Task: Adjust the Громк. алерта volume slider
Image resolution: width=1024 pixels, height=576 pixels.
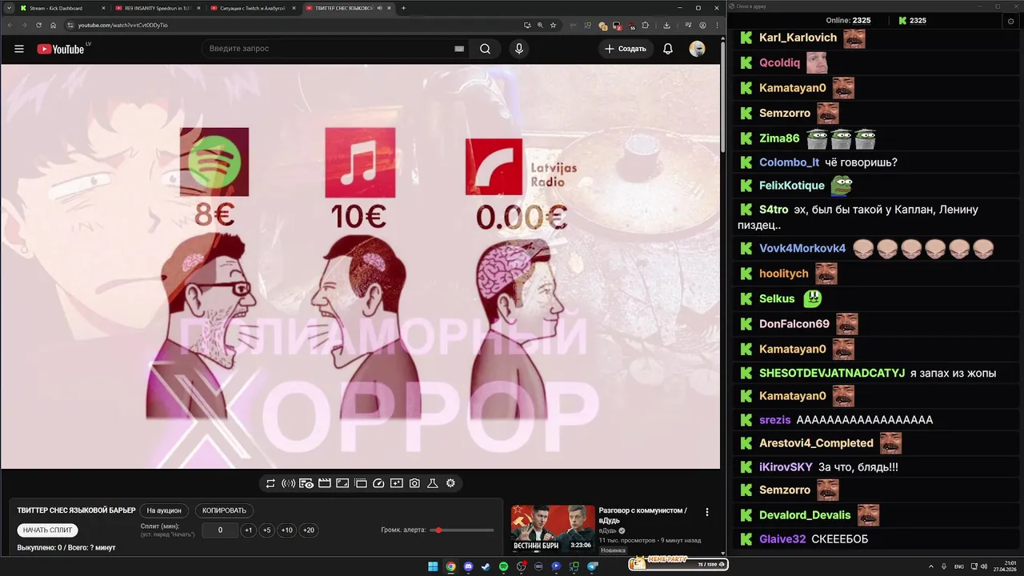Action: tap(462, 530)
